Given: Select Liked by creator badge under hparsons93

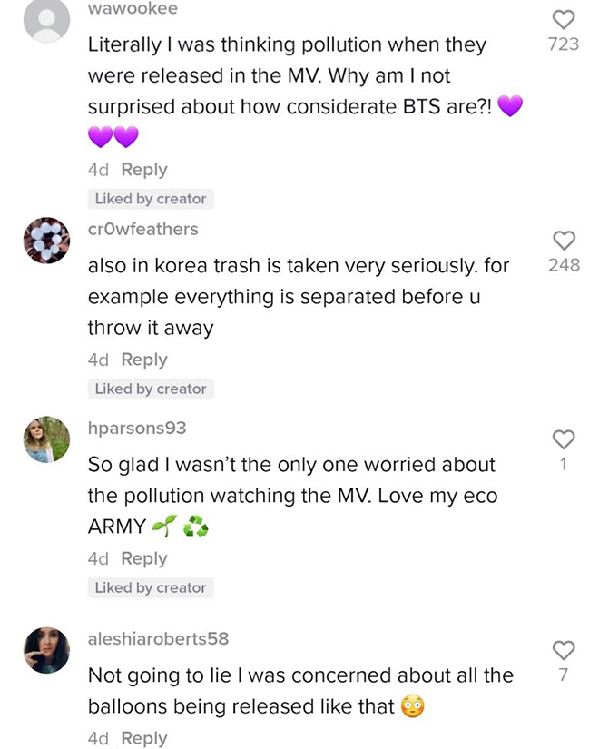Looking at the screenshot, I should click(x=151, y=587).
